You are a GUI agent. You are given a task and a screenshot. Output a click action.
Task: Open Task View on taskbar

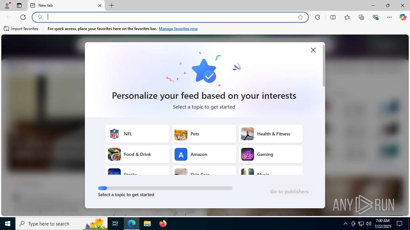115,224
